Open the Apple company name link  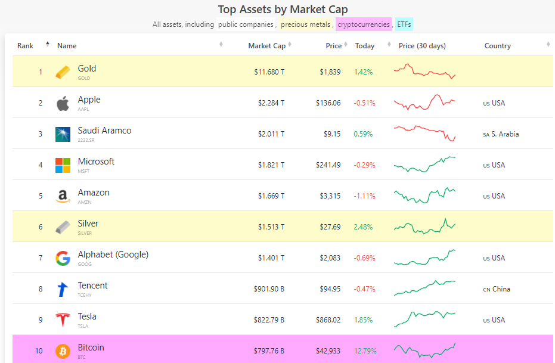click(x=89, y=100)
